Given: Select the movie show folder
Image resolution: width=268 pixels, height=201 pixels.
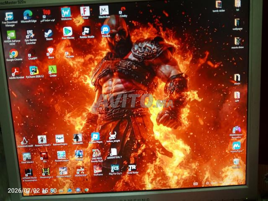Looking at the screenshot, I should (237, 41).
